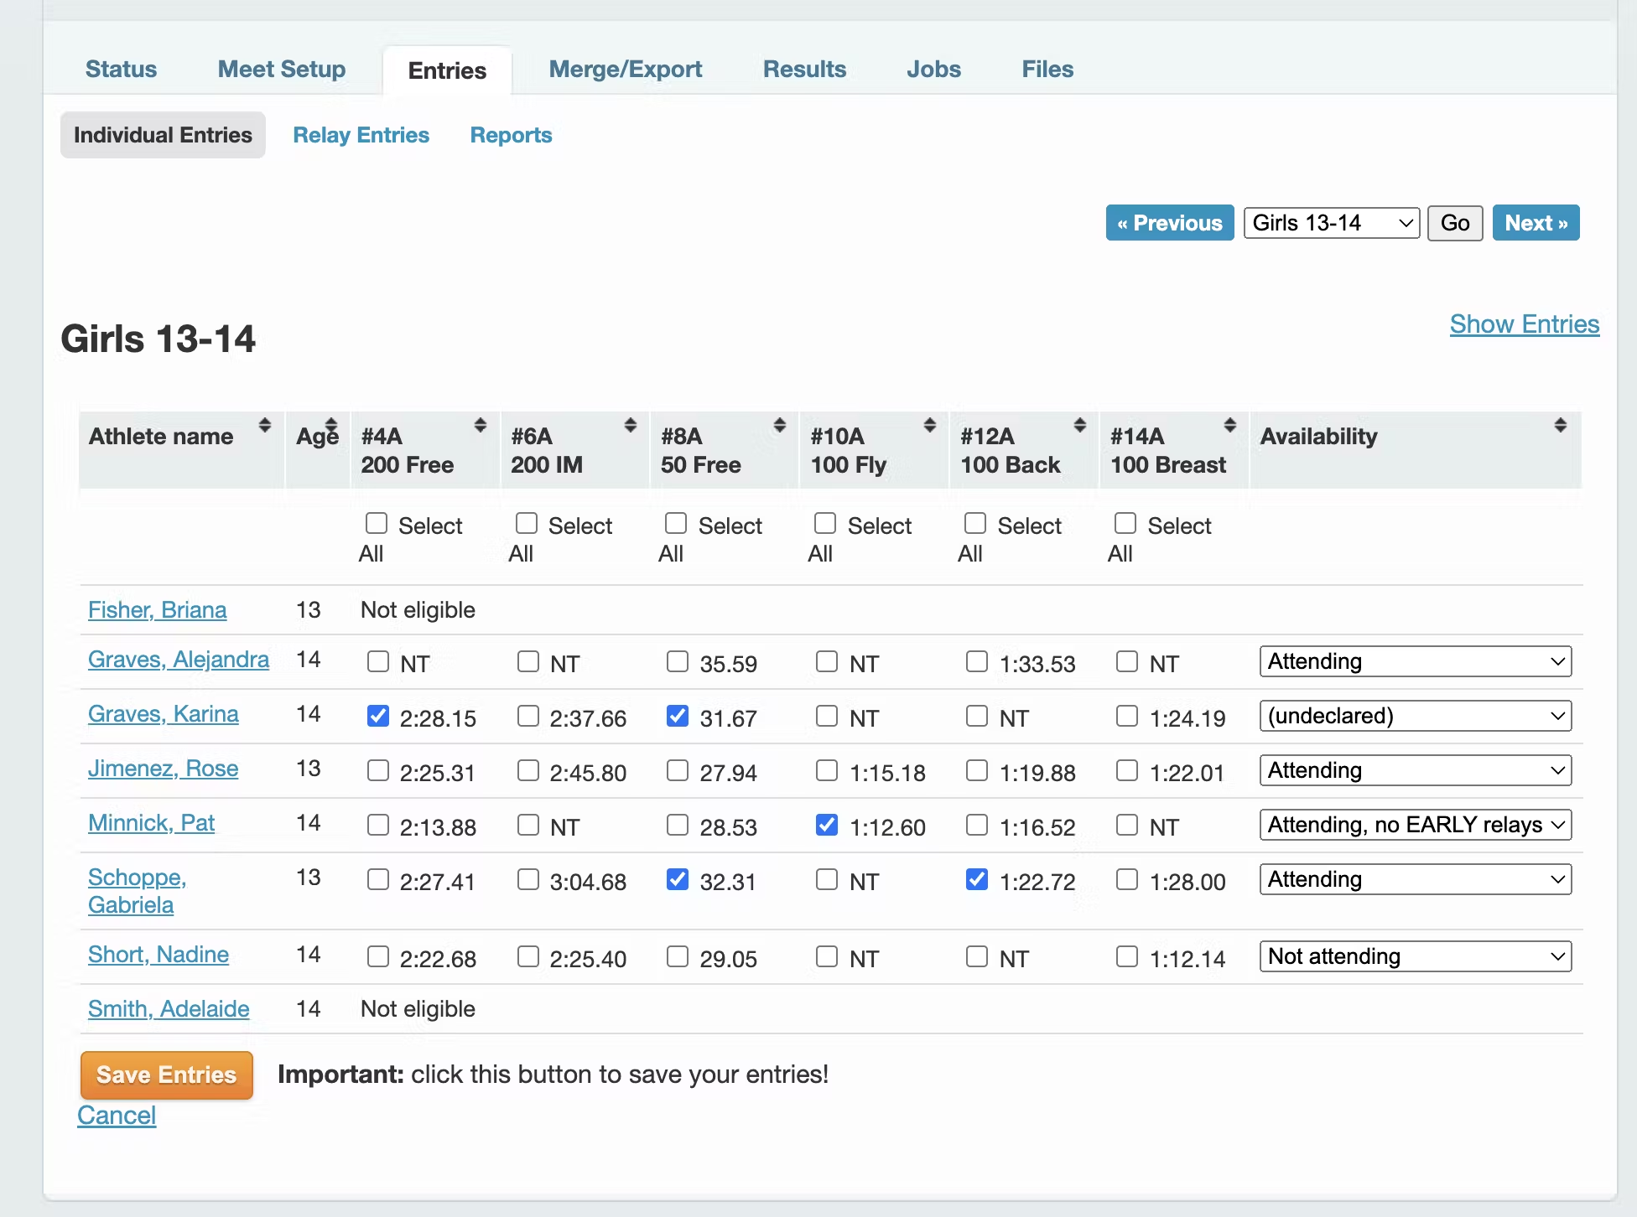Check Select All for 200 IM
The image size is (1637, 1217).
[x=527, y=524]
